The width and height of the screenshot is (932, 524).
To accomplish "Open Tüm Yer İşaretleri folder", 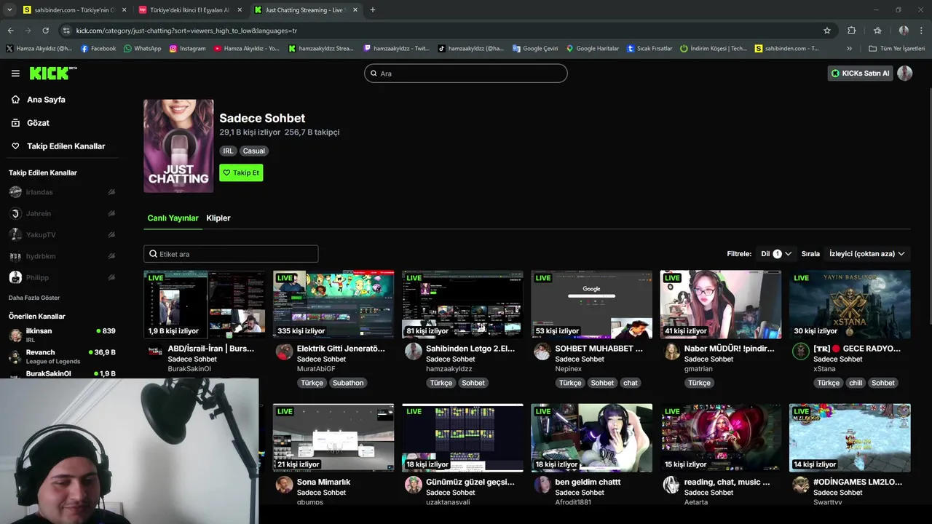I will click(x=896, y=49).
